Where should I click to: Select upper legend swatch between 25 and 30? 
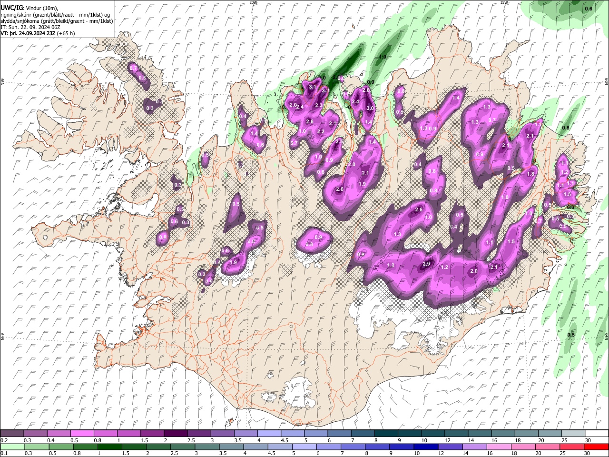(x=573, y=433)
